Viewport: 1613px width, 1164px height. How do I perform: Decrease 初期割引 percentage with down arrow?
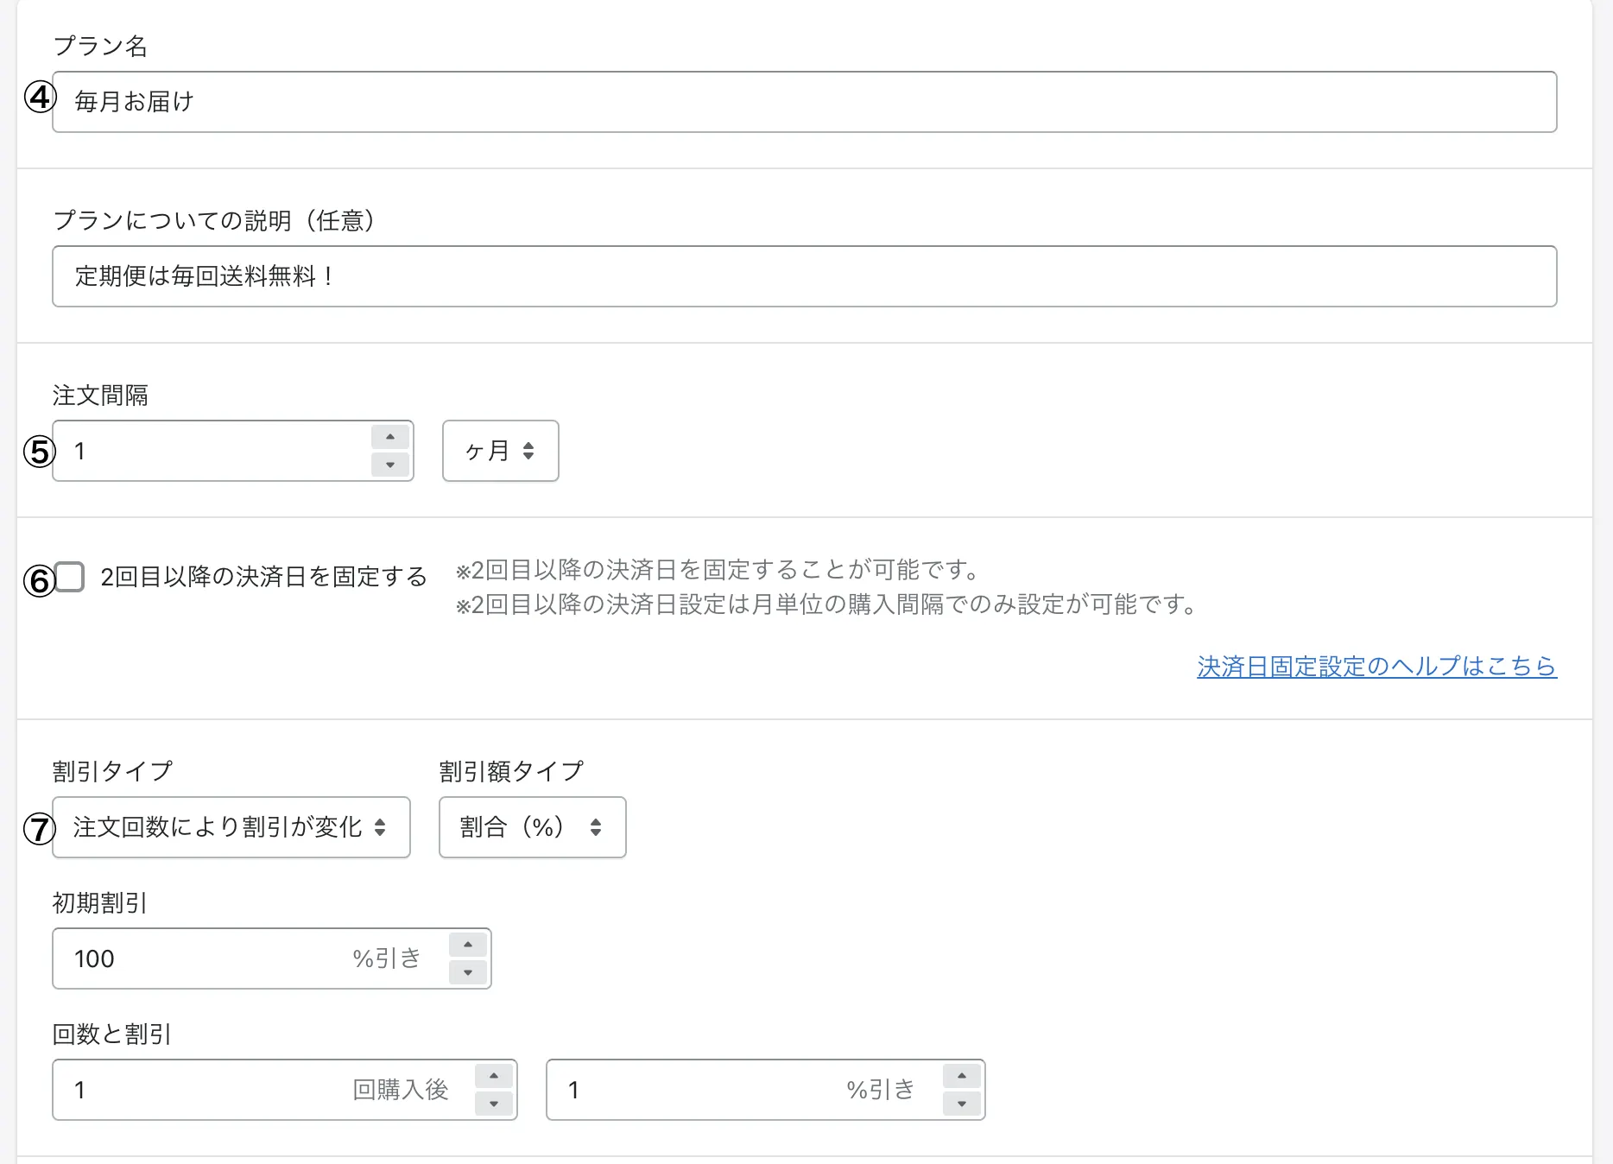(x=468, y=972)
